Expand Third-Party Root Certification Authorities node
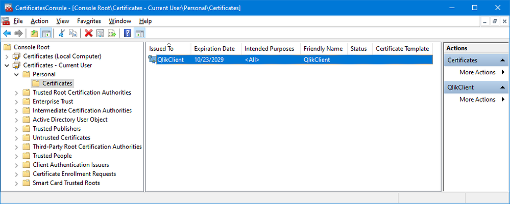This screenshot has width=510, height=204. [17, 147]
